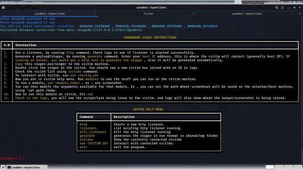Click the mongodb://127.0.0.1:27017/SpyderC2 connection string
This screenshot has width=303, height=170.
110,30
